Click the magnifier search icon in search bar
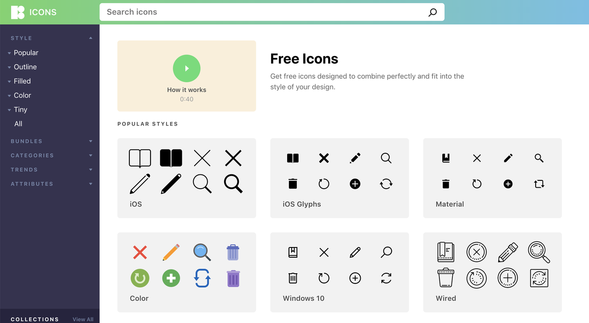 pyautogui.click(x=433, y=12)
